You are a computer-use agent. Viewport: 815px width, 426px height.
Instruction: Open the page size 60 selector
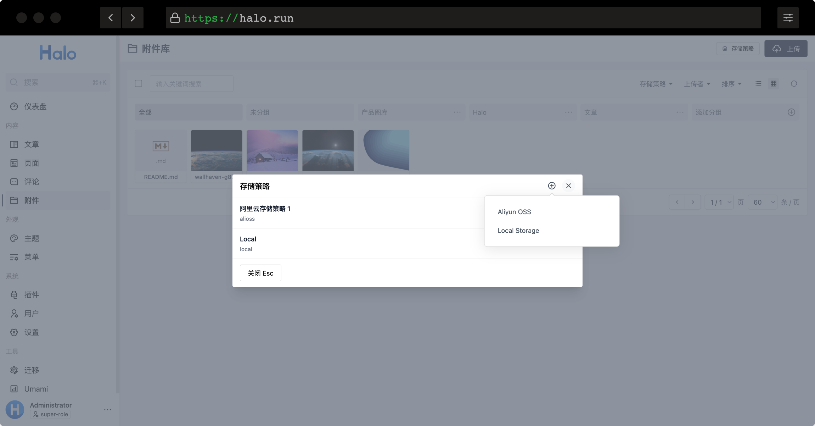coord(762,202)
